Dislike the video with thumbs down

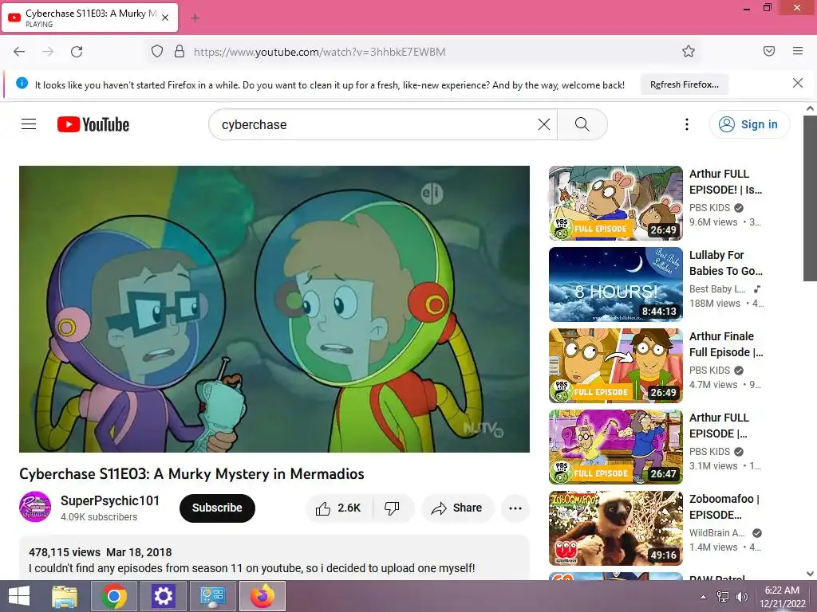[x=393, y=508]
